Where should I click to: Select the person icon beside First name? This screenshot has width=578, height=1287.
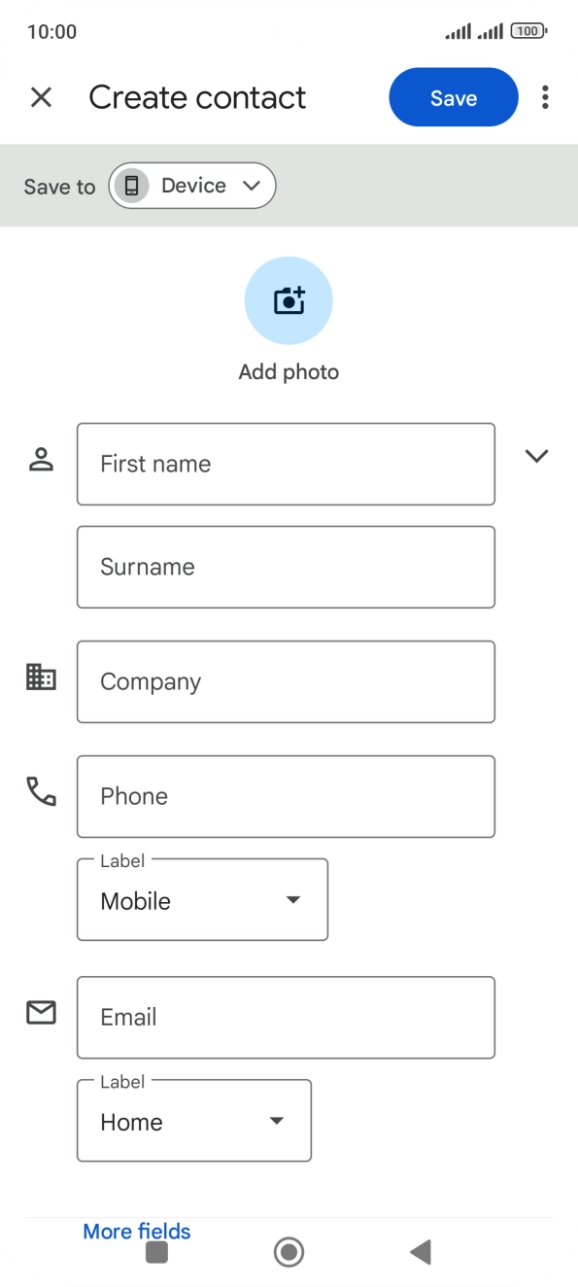pyautogui.click(x=40, y=457)
